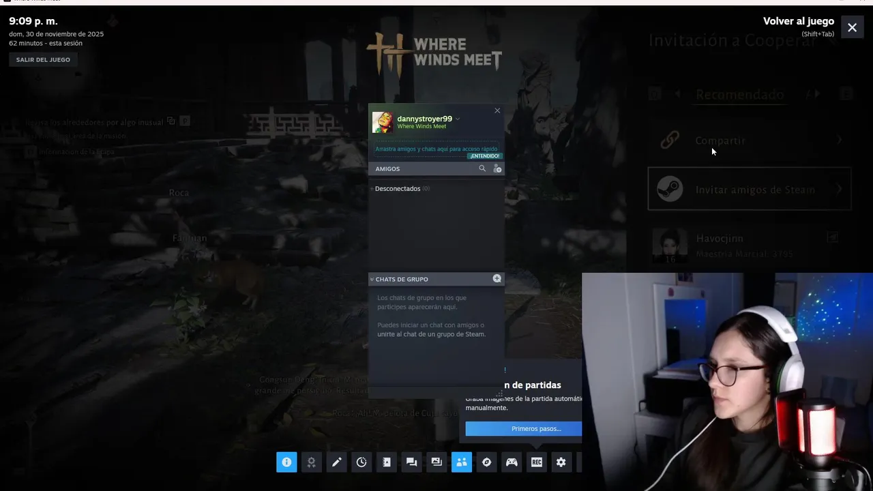Image resolution: width=873 pixels, height=491 pixels.
Task: Dismiss tip with ¡ENTENDIDO! button
Action: [484, 156]
